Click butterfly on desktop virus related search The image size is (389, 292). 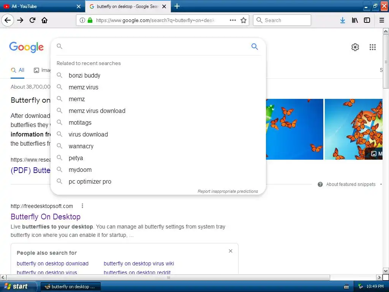[47, 272]
